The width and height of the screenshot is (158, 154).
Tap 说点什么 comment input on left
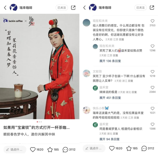point(15,150)
